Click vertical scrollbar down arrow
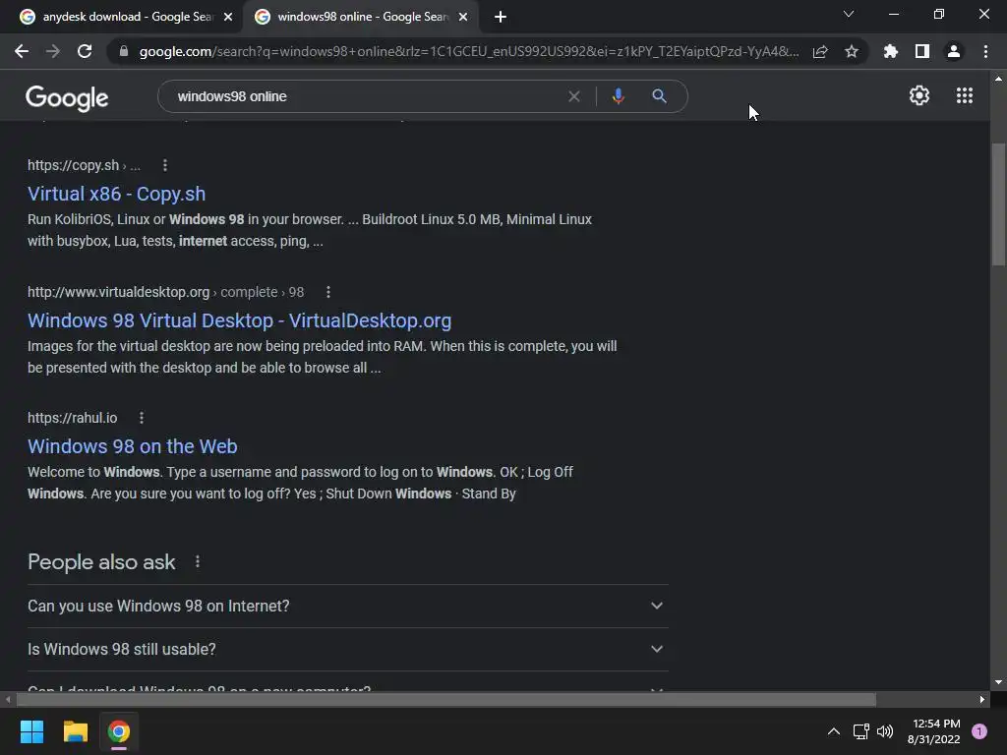The height and width of the screenshot is (755, 1007). click(x=998, y=682)
